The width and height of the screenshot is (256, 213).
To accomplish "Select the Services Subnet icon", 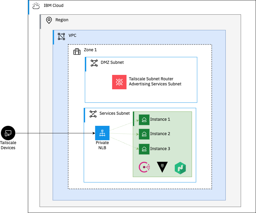I will pyautogui.click(x=93, y=114).
